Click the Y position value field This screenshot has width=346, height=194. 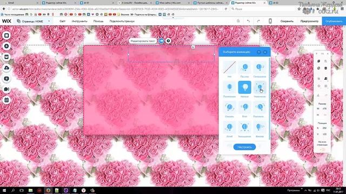324,134
